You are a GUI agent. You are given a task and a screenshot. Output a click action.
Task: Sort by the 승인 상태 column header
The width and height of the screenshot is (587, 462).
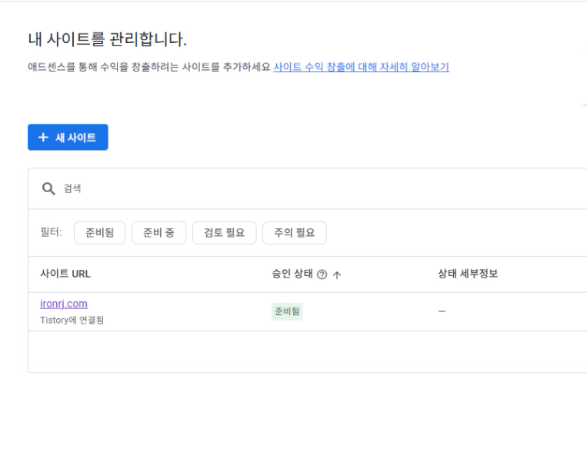(292, 274)
